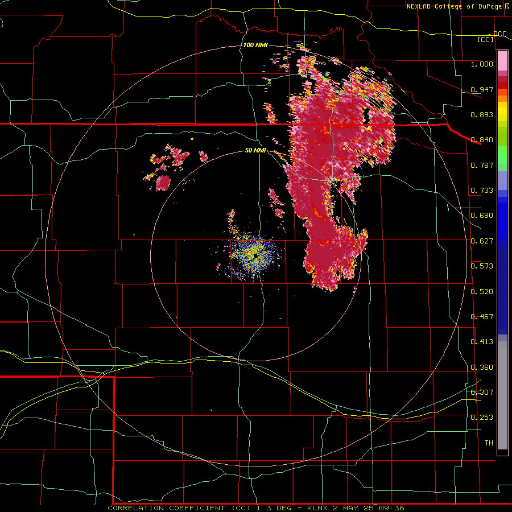512x512 pixels.
Task: Click the pink segment at top of color bar
Action: pyautogui.click(x=502, y=60)
